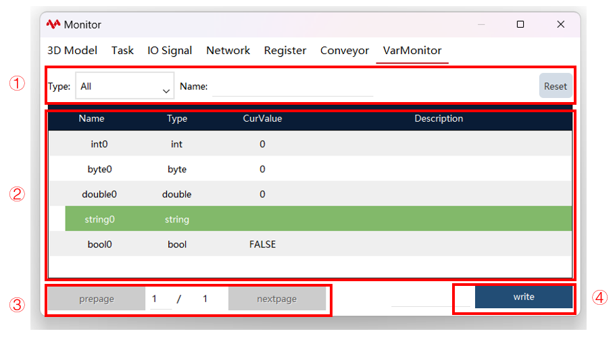
Task: Switch to the Conveyor tab
Action: pos(345,51)
